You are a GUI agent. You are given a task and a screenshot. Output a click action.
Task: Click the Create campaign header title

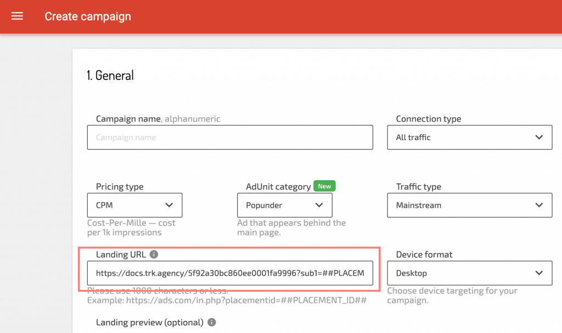(x=88, y=16)
